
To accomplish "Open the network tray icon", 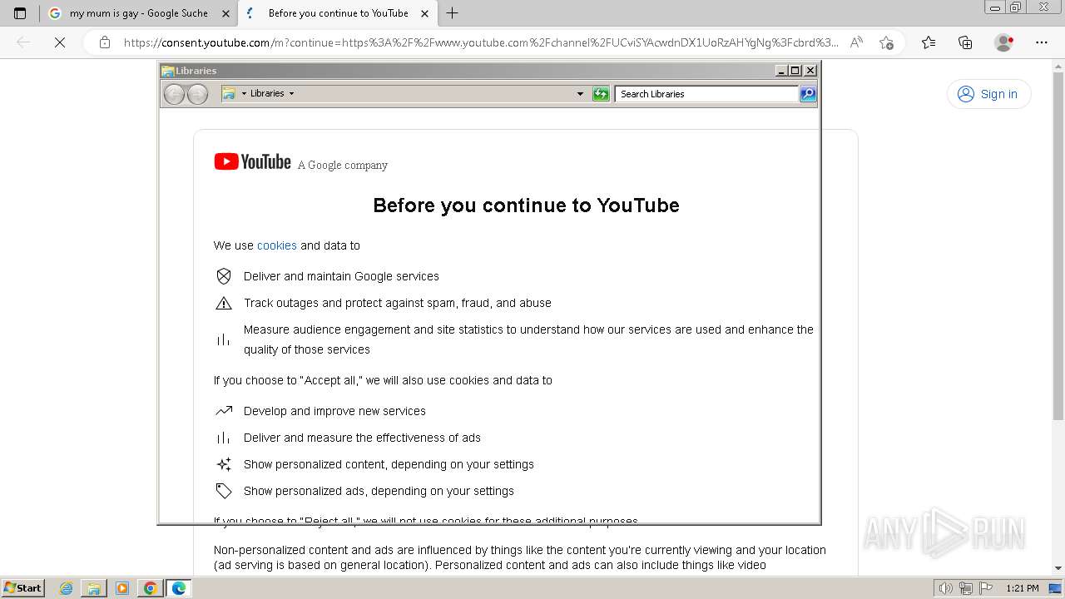I will click(966, 588).
